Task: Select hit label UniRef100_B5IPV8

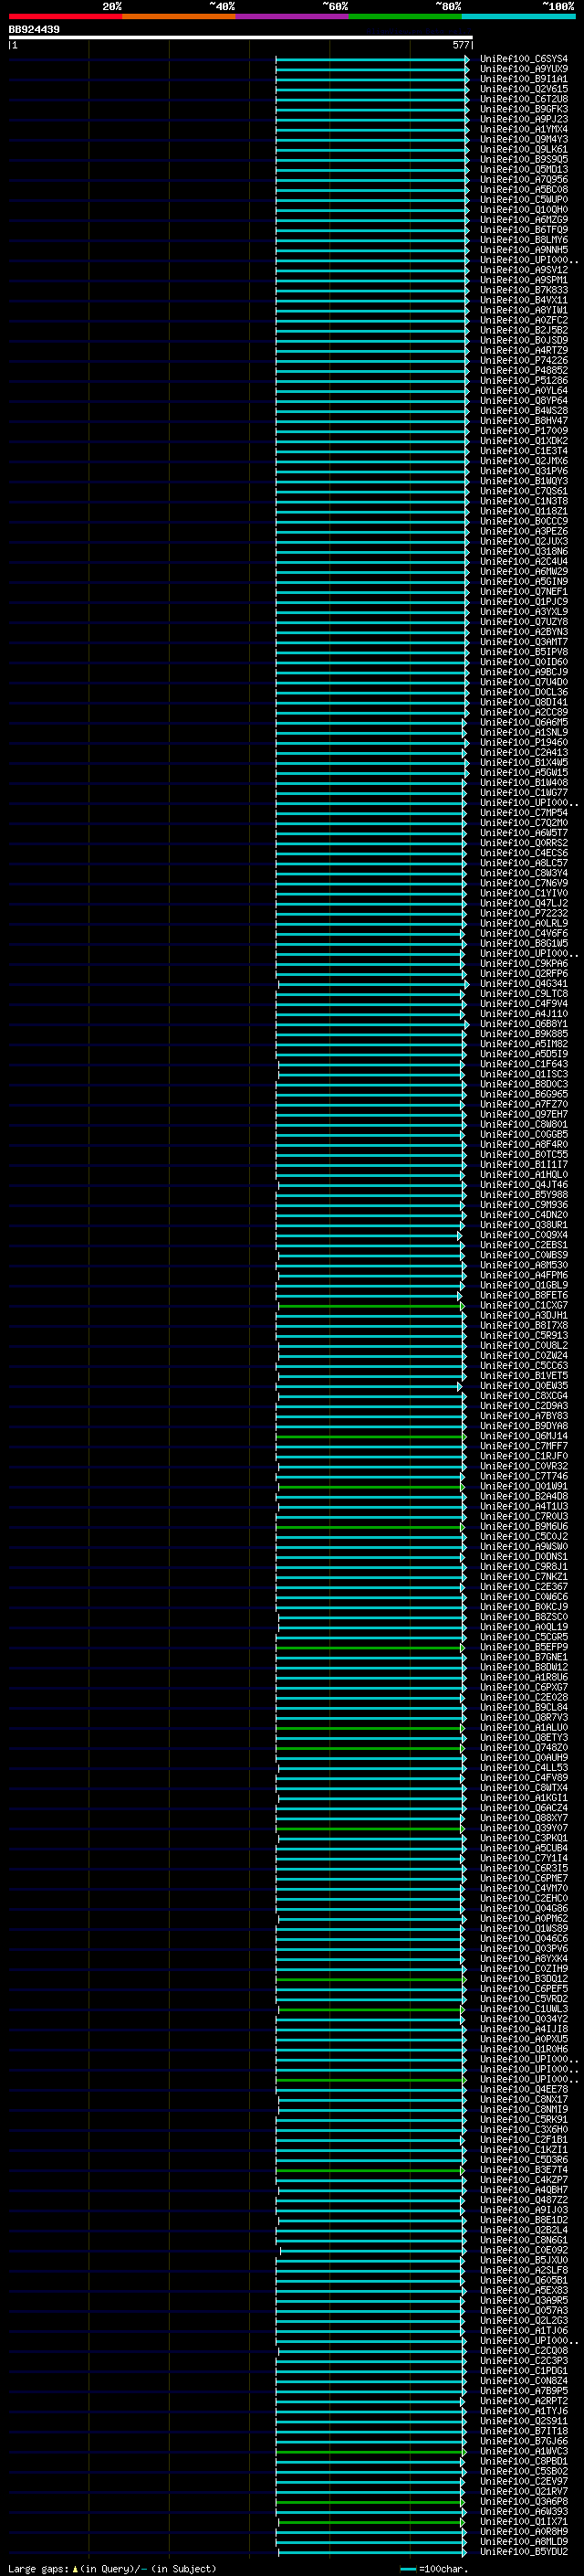Action: point(524,652)
